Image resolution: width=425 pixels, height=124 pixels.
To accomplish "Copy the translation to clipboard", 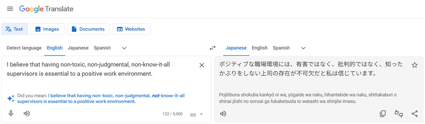I will [383, 114].
